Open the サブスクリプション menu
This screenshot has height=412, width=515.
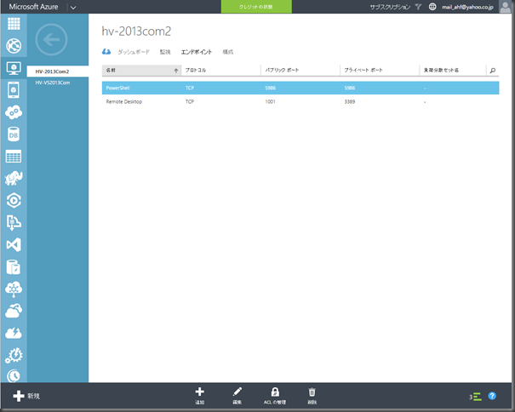[x=390, y=7]
